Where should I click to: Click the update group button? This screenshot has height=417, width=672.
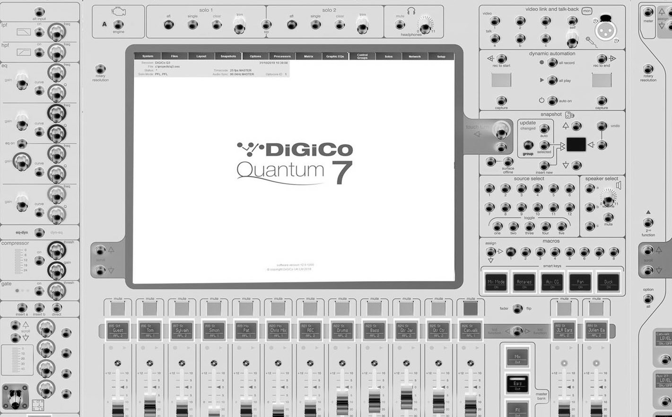coord(528,145)
